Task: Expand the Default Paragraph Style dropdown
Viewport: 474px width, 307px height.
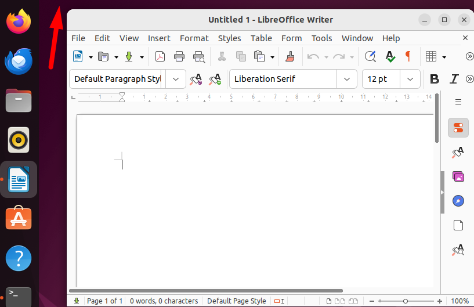Action: [x=176, y=79]
